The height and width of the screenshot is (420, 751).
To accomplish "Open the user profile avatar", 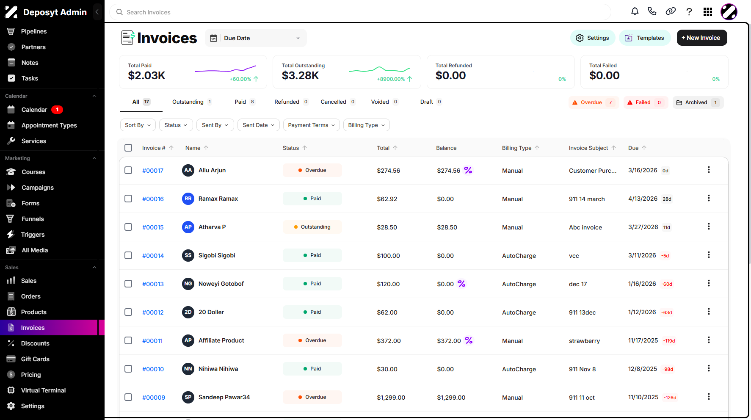I will [x=729, y=12].
